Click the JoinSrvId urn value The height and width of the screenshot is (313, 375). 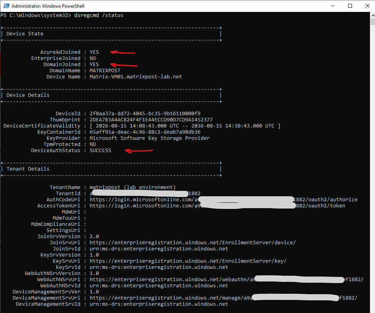[159, 249]
